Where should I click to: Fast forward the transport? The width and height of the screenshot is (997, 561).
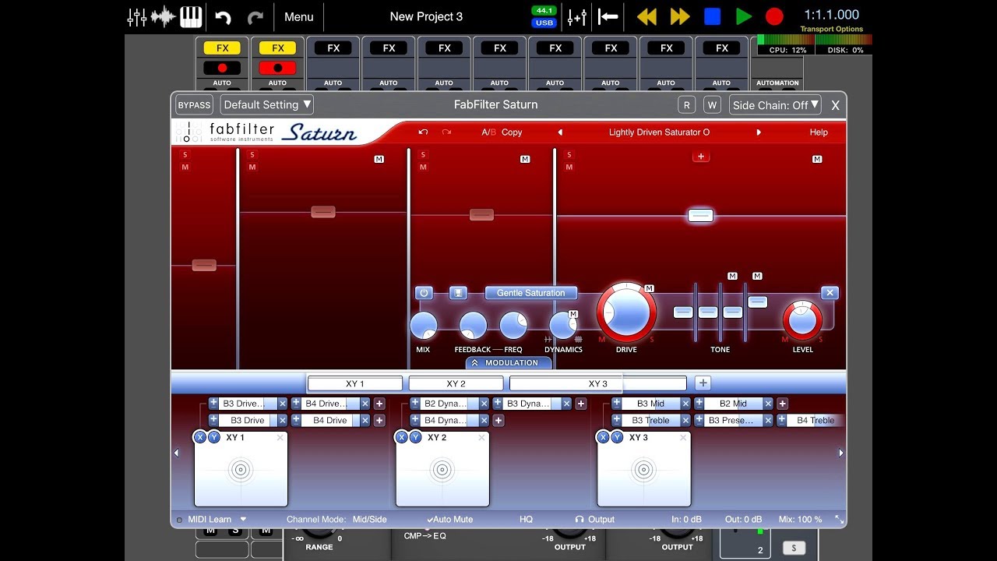click(x=680, y=16)
